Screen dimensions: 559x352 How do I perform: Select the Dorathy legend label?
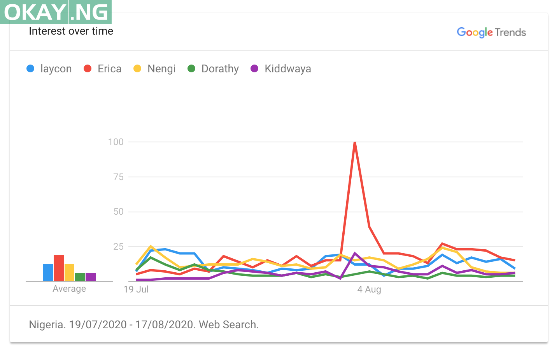pos(220,69)
